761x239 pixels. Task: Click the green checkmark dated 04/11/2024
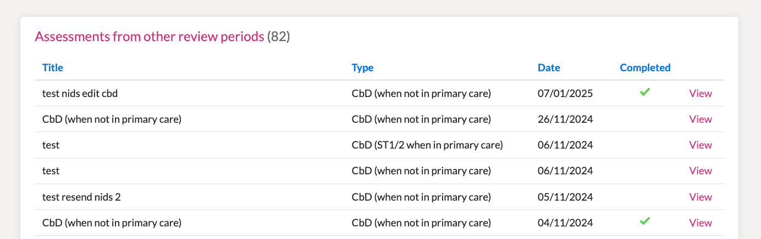coord(645,222)
